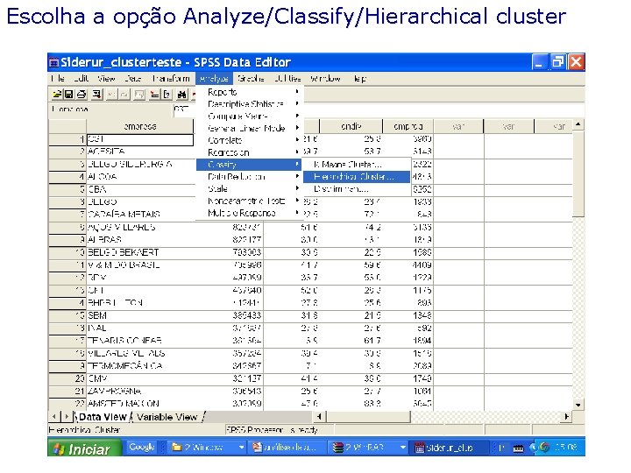Open the Help menu
The height and width of the screenshot is (473, 631).
[360, 79]
